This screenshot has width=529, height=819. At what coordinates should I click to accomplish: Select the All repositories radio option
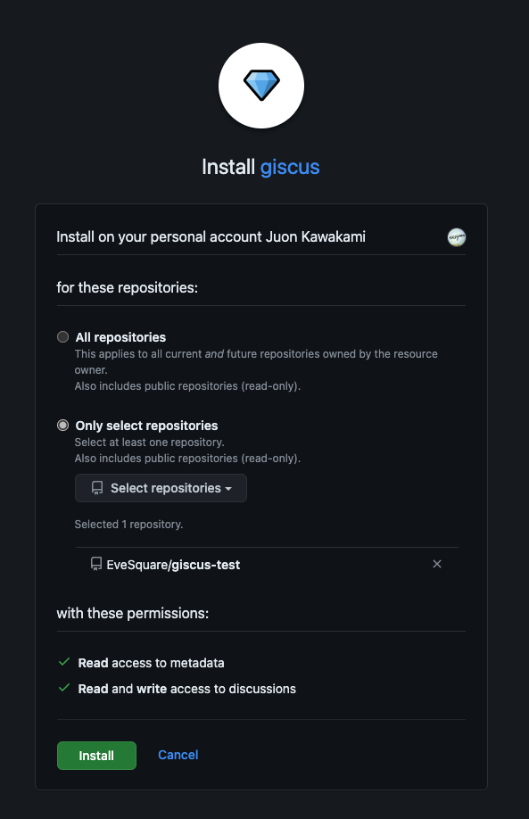[62, 337]
